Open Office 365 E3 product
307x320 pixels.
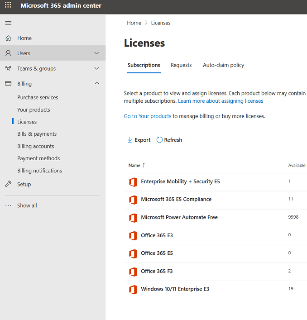157,235
